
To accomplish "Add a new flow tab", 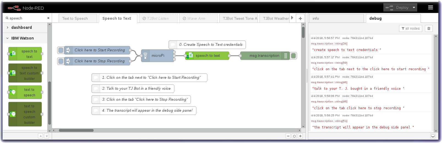I will coord(300,18).
